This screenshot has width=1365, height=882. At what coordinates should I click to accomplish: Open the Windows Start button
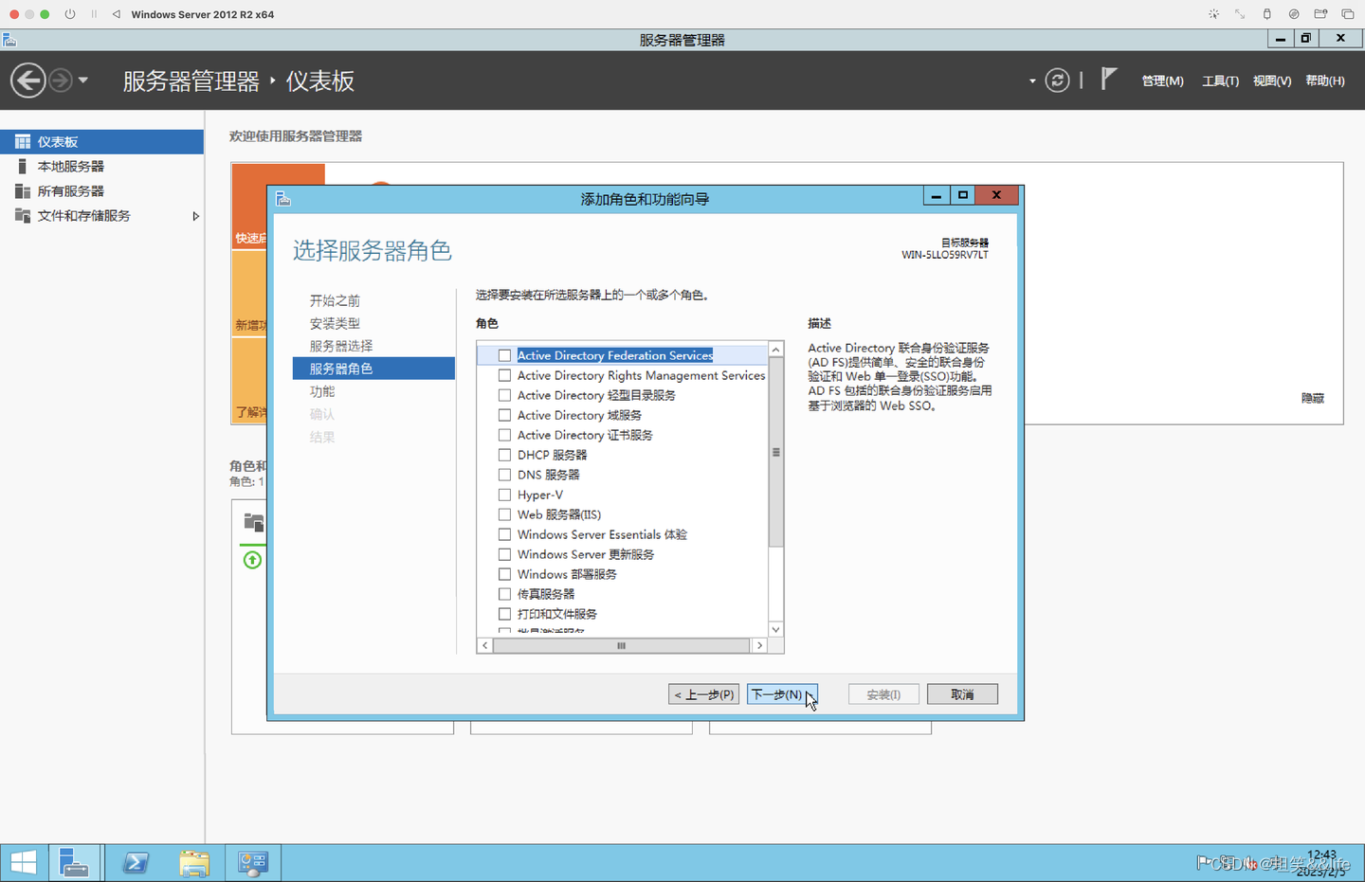coord(24,863)
